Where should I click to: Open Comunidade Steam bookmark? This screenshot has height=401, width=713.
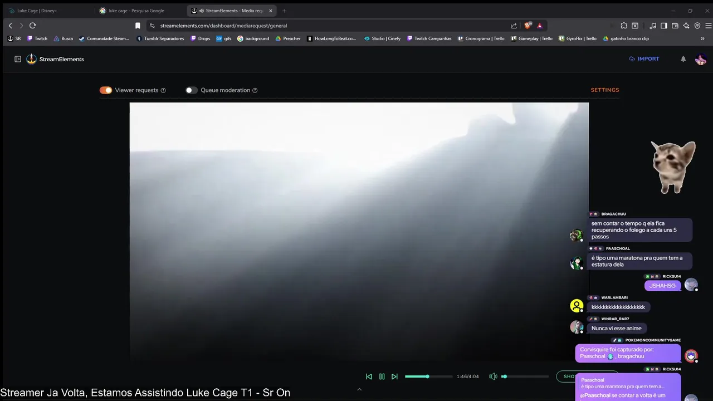tap(104, 38)
